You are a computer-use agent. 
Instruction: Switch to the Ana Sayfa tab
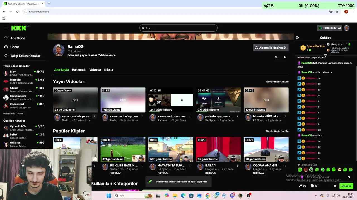(62, 70)
